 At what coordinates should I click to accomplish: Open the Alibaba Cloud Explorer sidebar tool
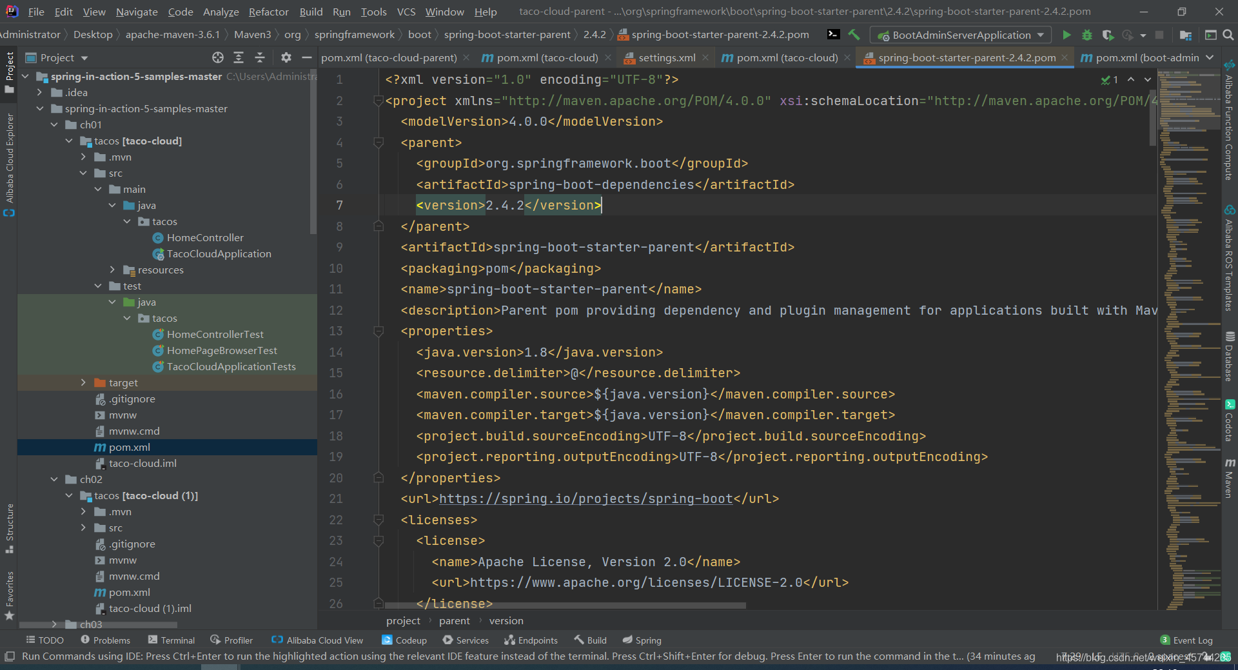tap(9, 164)
